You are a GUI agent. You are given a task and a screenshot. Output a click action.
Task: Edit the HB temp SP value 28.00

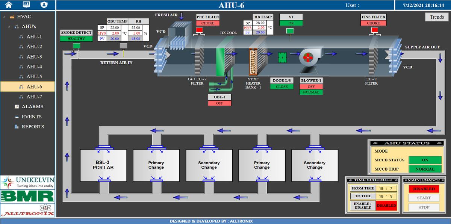tap(260, 23)
